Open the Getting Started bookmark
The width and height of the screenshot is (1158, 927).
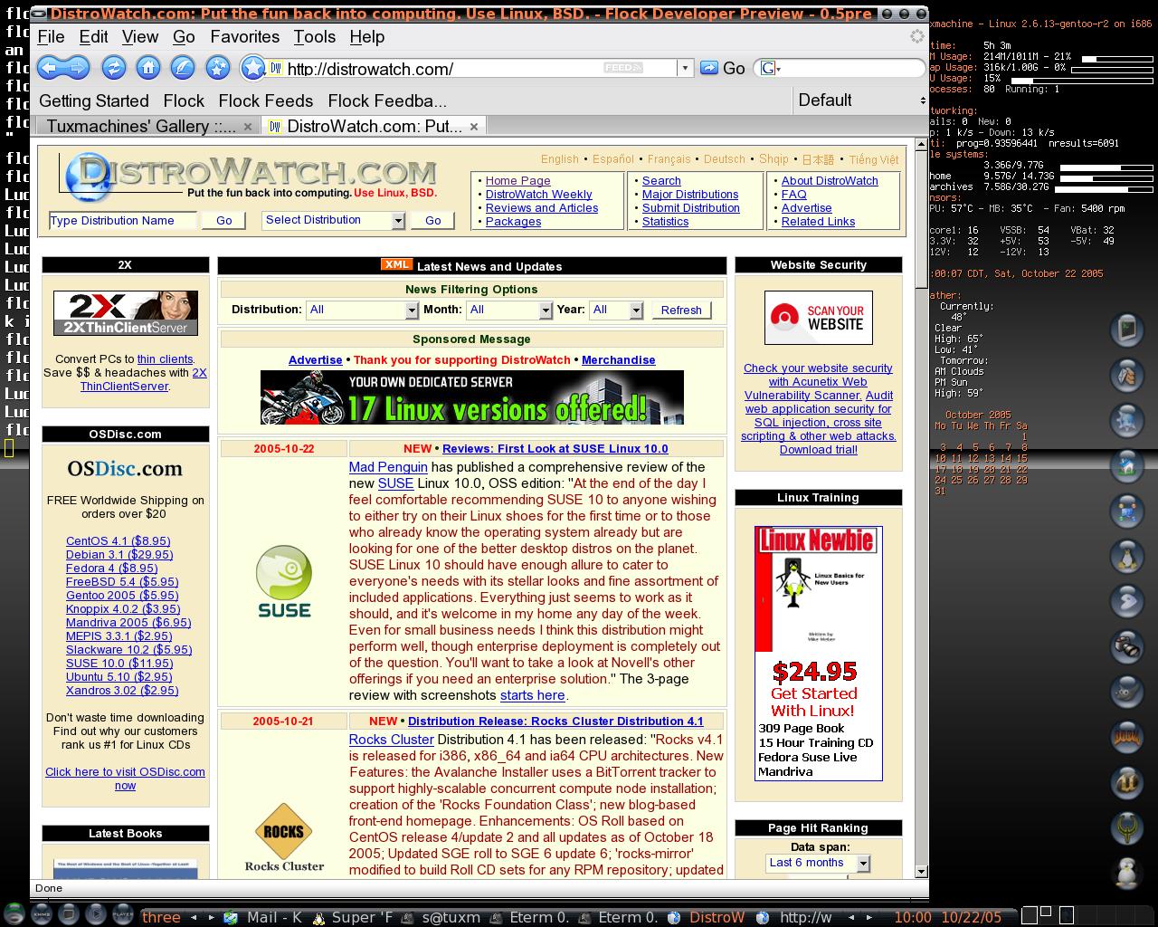[93, 100]
